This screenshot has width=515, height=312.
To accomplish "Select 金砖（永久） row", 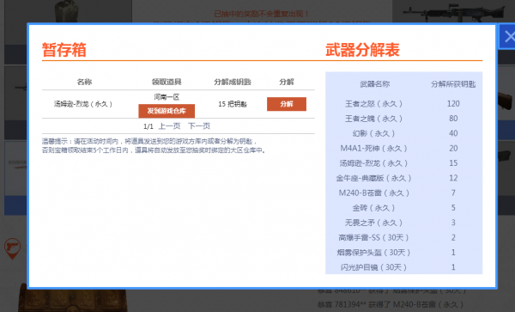I will [403, 208].
